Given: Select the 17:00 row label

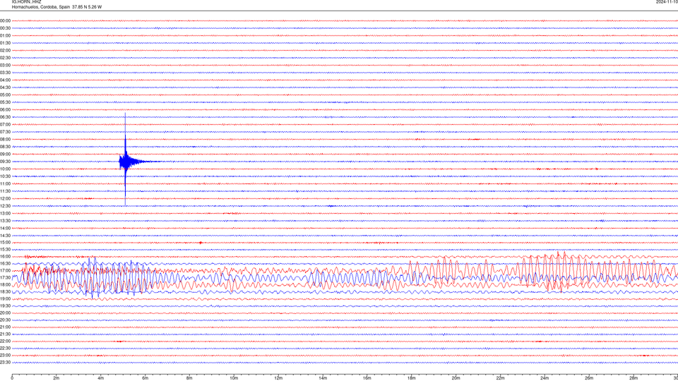Looking at the screenshot, I should [5, 271].
